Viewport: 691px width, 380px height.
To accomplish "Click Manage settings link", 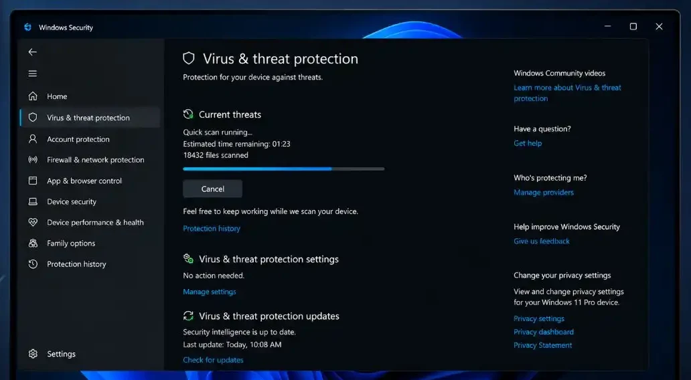I will [210, 292].
